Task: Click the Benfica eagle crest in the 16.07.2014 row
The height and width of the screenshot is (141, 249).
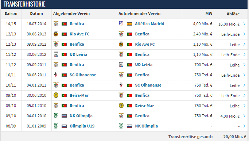Action: (x=56, y=23)
